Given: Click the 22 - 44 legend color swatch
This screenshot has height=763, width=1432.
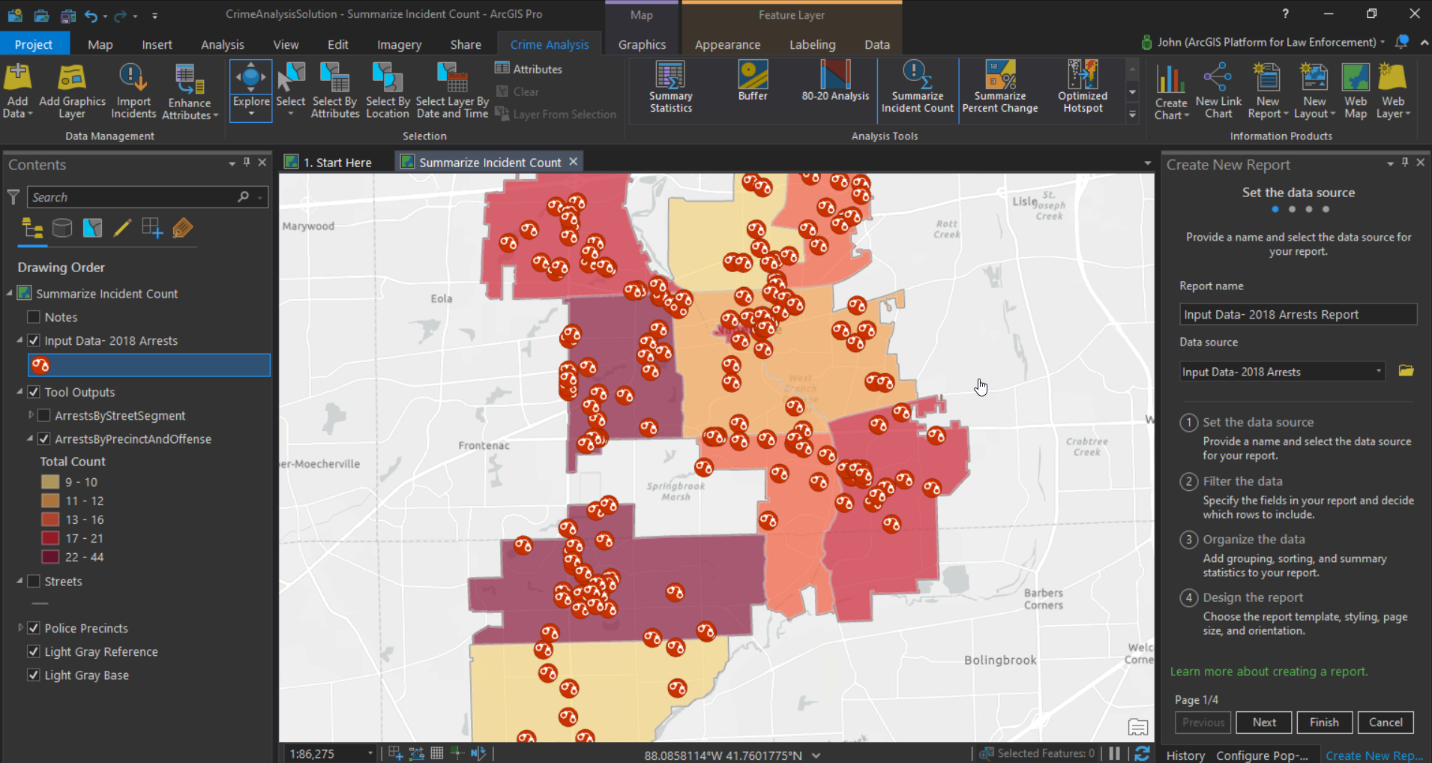Looking at the screenshot, I should click(x=50, y=557).
